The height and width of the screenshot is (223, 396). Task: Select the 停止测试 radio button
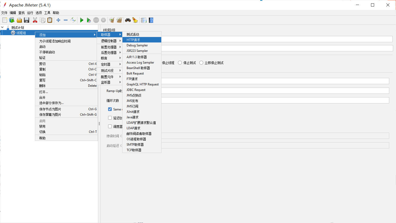[180, 63]
